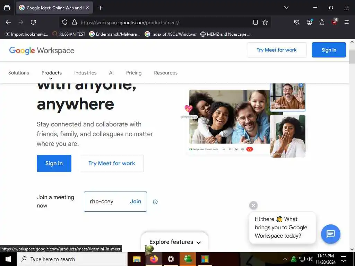Go back using the browser back arrow
The height and width of the screenshot is (266, 355).
pyautogui.click(x=8, y=22)
